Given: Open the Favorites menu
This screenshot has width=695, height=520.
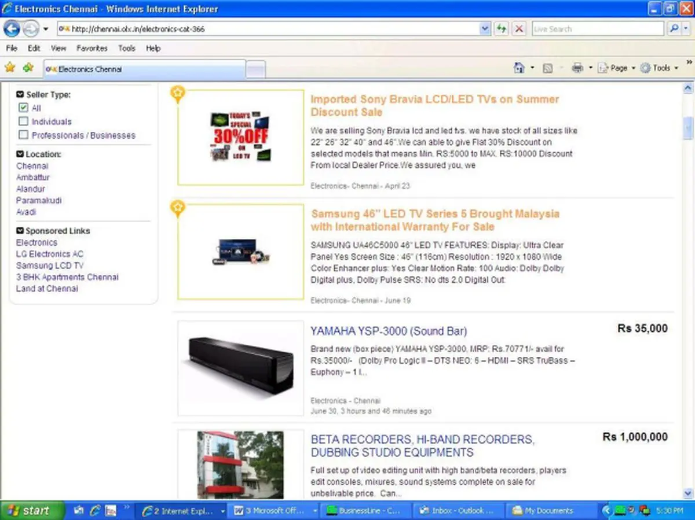Looking at the screenshot, I should pos(92,49).
